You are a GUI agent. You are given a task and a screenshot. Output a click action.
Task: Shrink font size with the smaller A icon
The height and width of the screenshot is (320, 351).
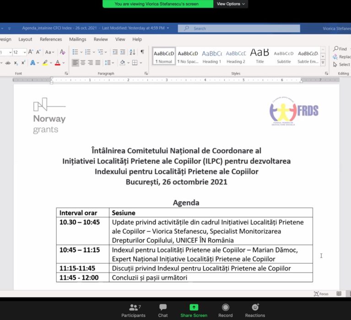(38, 52)
